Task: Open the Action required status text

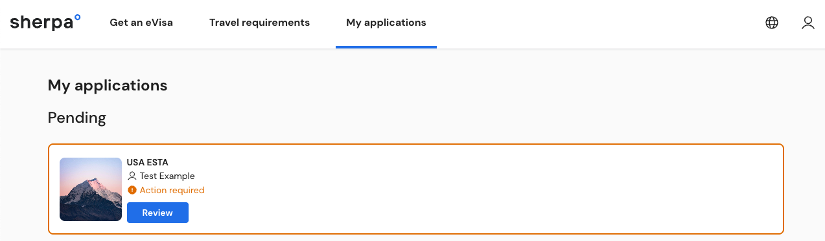Action: [x=172, y=190]
